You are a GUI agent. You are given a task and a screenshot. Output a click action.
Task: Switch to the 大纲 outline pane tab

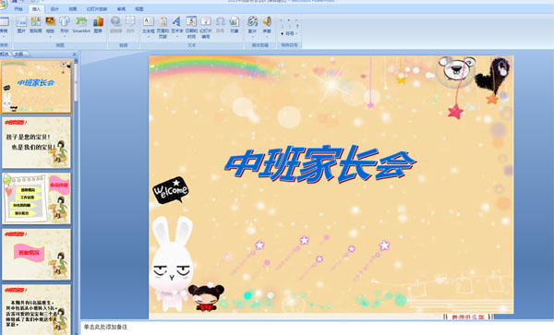click(x=19, y=54)
